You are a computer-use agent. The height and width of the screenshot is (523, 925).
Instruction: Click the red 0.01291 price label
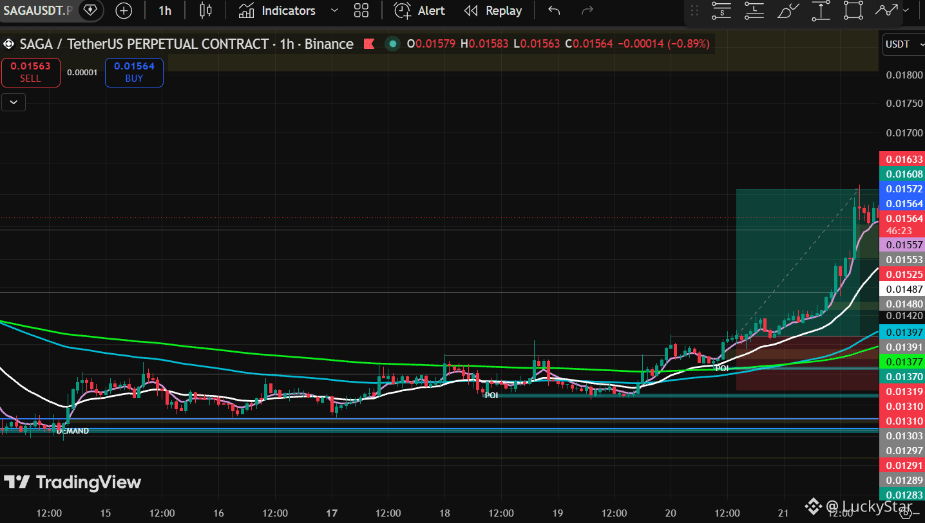pyautogui.click(x=902, y=465)
